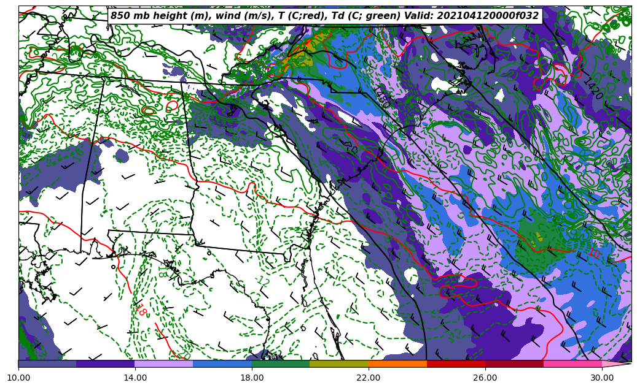
Task: Pick the pink 28–30 colorbar segment
Action: pyautogui.click(x=573, y=363)
